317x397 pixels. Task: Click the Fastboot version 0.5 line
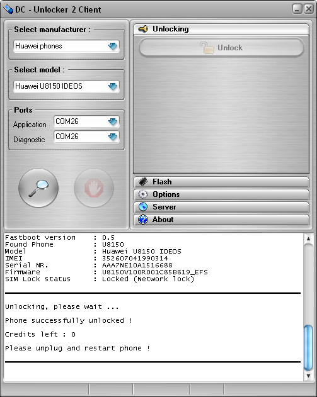[x=60, y=237]
